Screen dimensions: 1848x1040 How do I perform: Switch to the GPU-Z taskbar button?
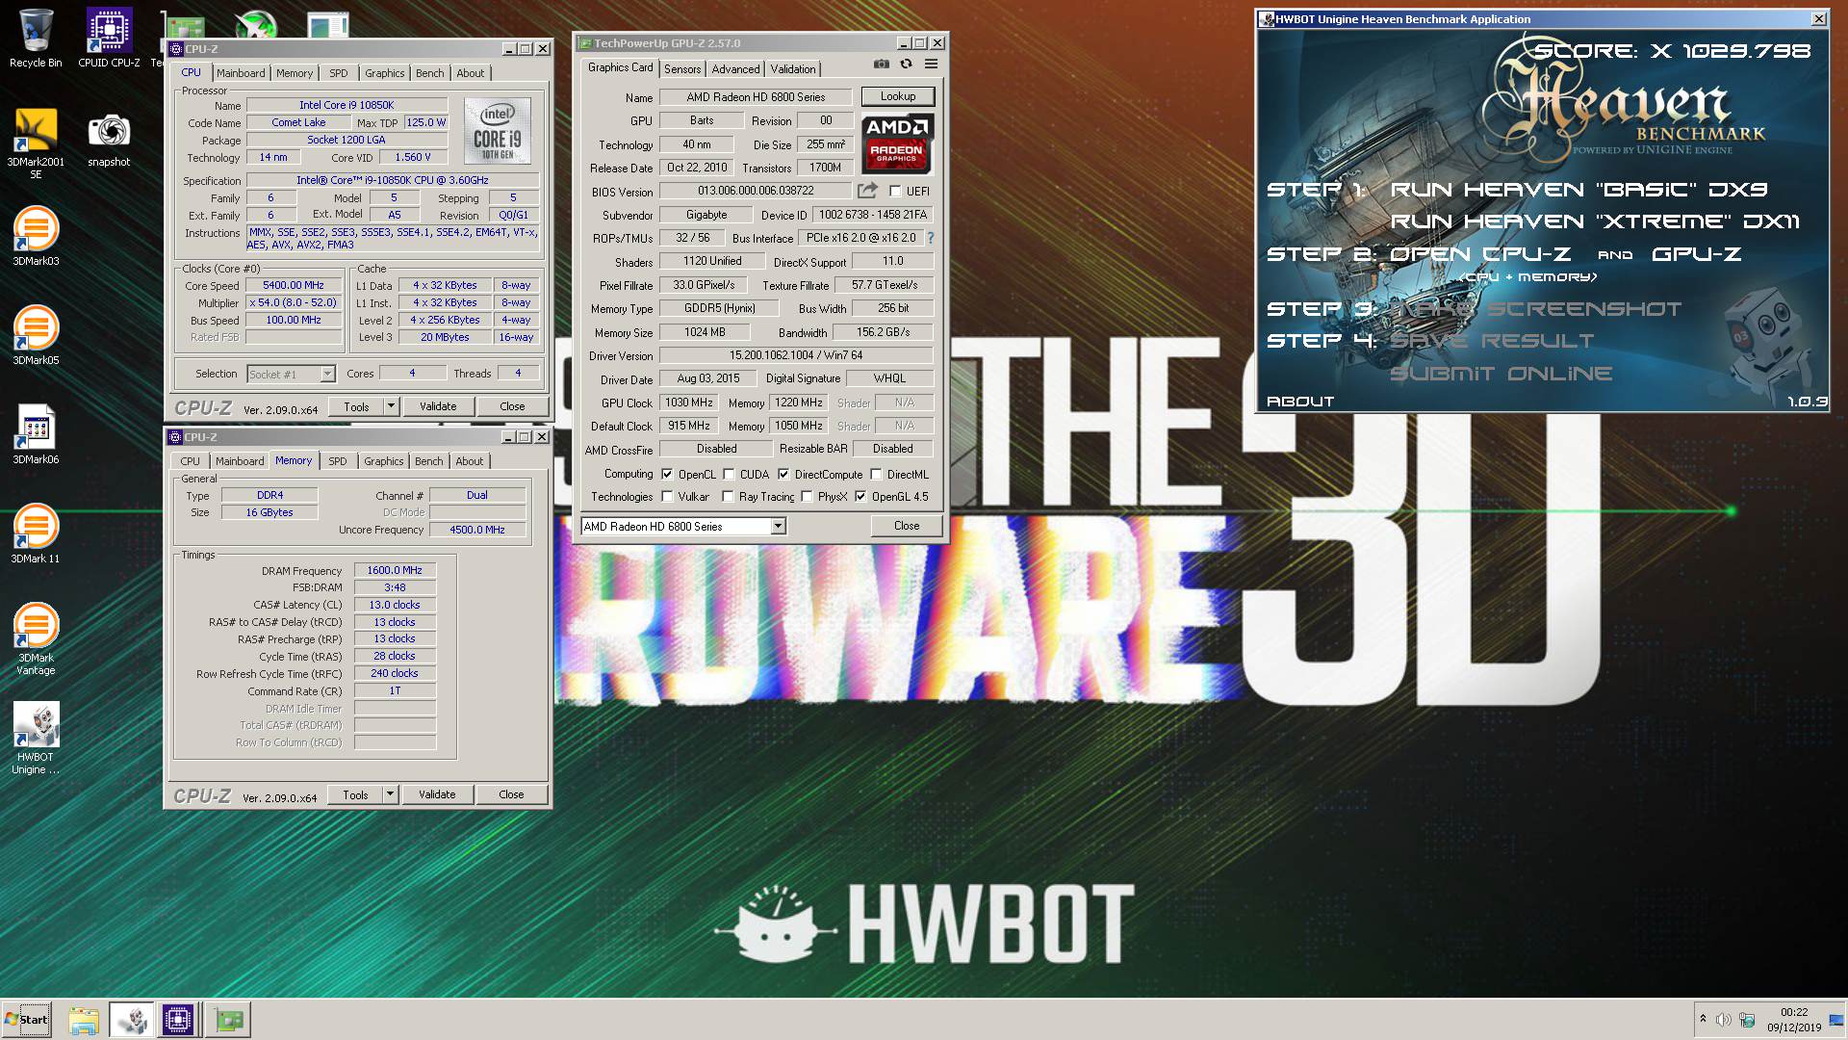[x=228, y=1020]
